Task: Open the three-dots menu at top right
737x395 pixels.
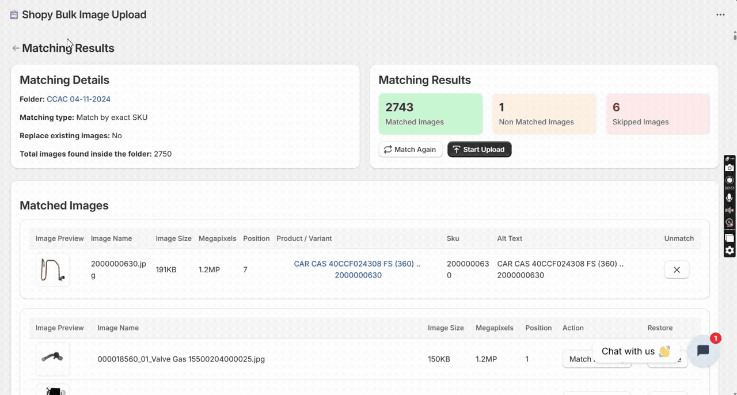Action: click(x=720, y=15)
